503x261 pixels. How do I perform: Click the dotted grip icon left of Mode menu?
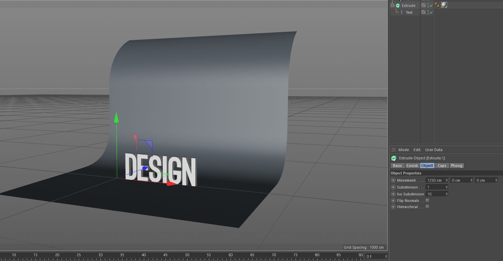pos(393,150)
